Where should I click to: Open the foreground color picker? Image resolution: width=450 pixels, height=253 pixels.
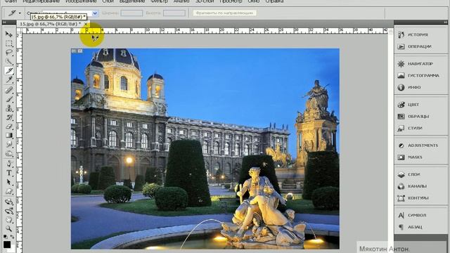tap(7, 245)
